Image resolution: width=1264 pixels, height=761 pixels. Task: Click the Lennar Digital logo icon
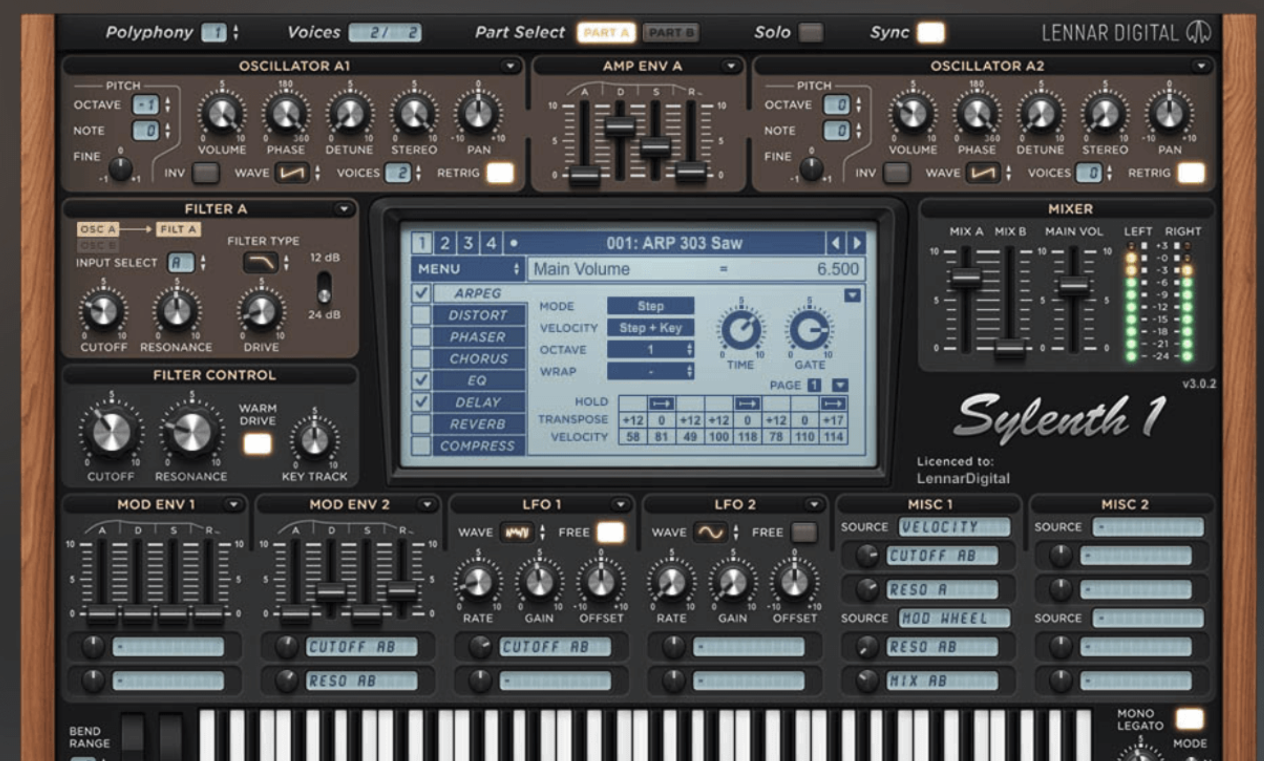coord(1199,32)
